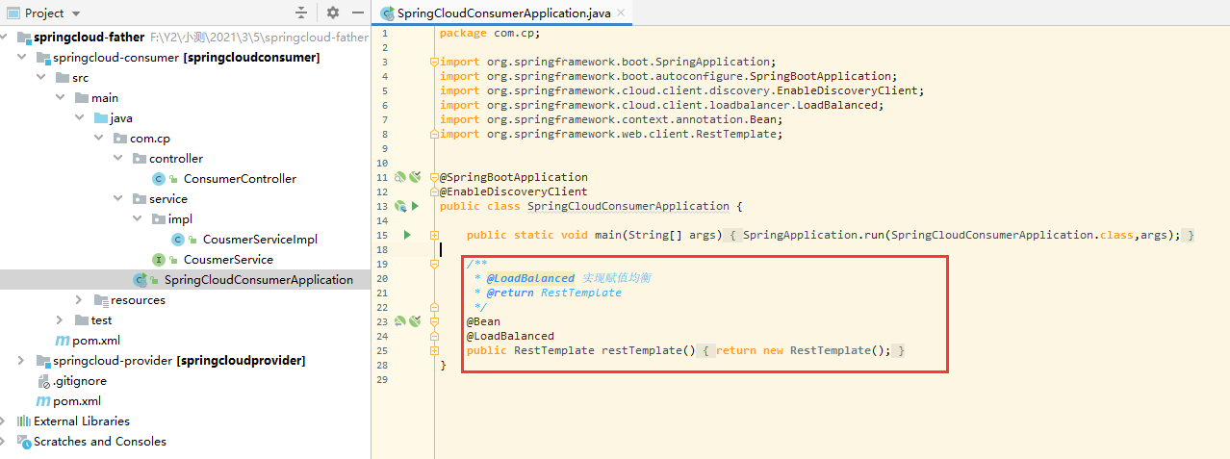The height and width of the screenshot is (459, 1230).
Task: Click Maven icon of consumer module pom.xml
Action: (x=63, y=341)
